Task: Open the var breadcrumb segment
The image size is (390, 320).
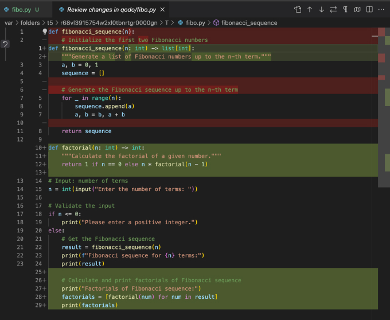Action: tap(9, 23)
